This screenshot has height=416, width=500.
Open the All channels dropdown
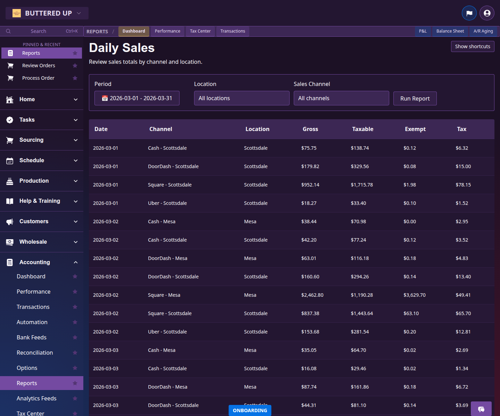click(341, 98)
